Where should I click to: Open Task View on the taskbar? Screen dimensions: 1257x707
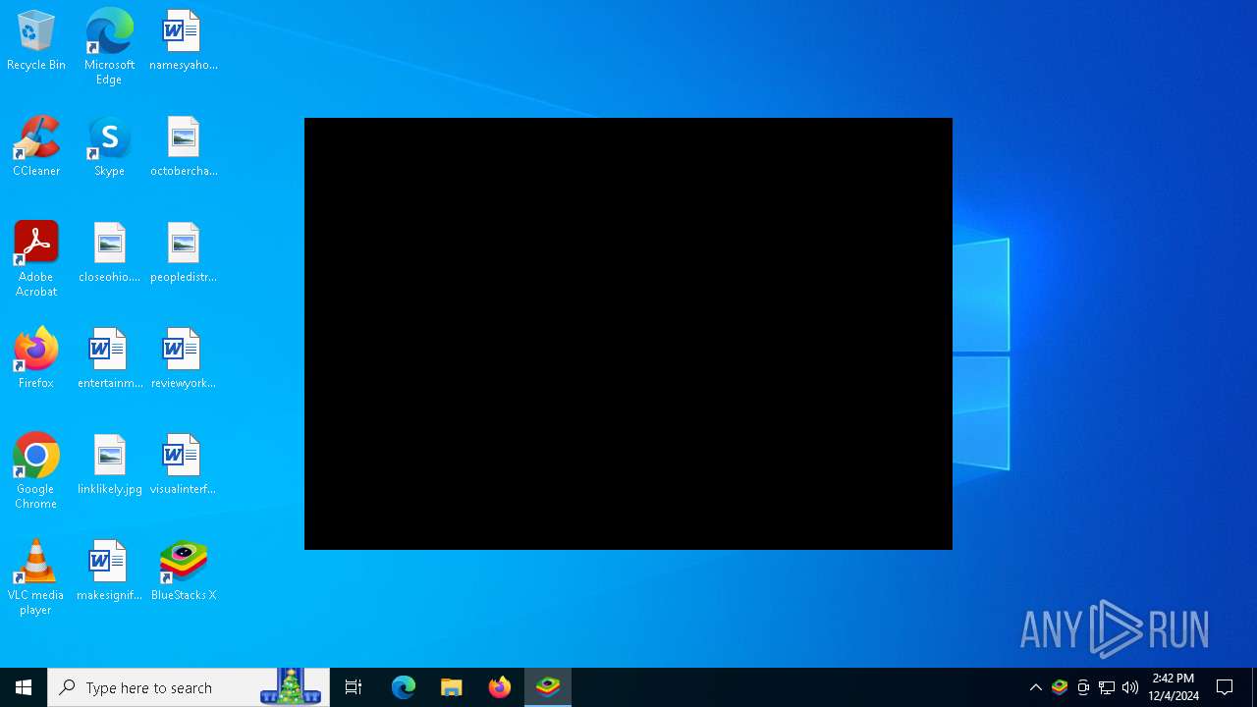point(354,687)
